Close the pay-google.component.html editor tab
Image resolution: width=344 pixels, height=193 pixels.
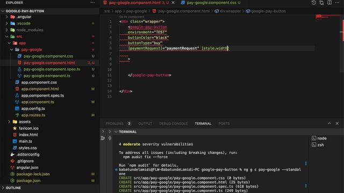click(173, 3)
